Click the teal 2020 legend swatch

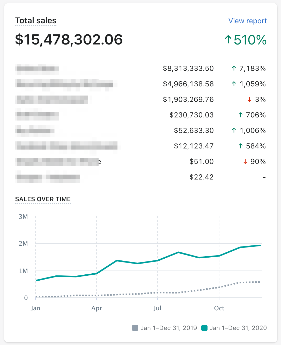coord(204,328)
